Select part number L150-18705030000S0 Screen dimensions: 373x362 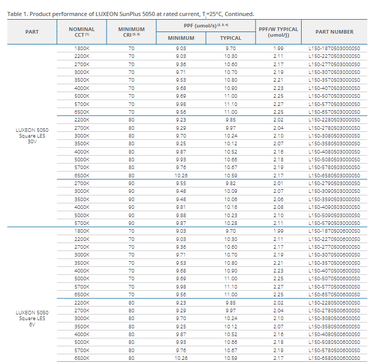click(x=334, y=48)
